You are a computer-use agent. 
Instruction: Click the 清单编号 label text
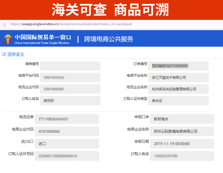32,64
